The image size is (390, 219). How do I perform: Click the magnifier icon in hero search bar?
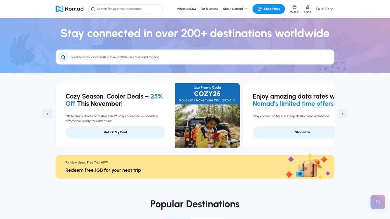click(63, 57)
